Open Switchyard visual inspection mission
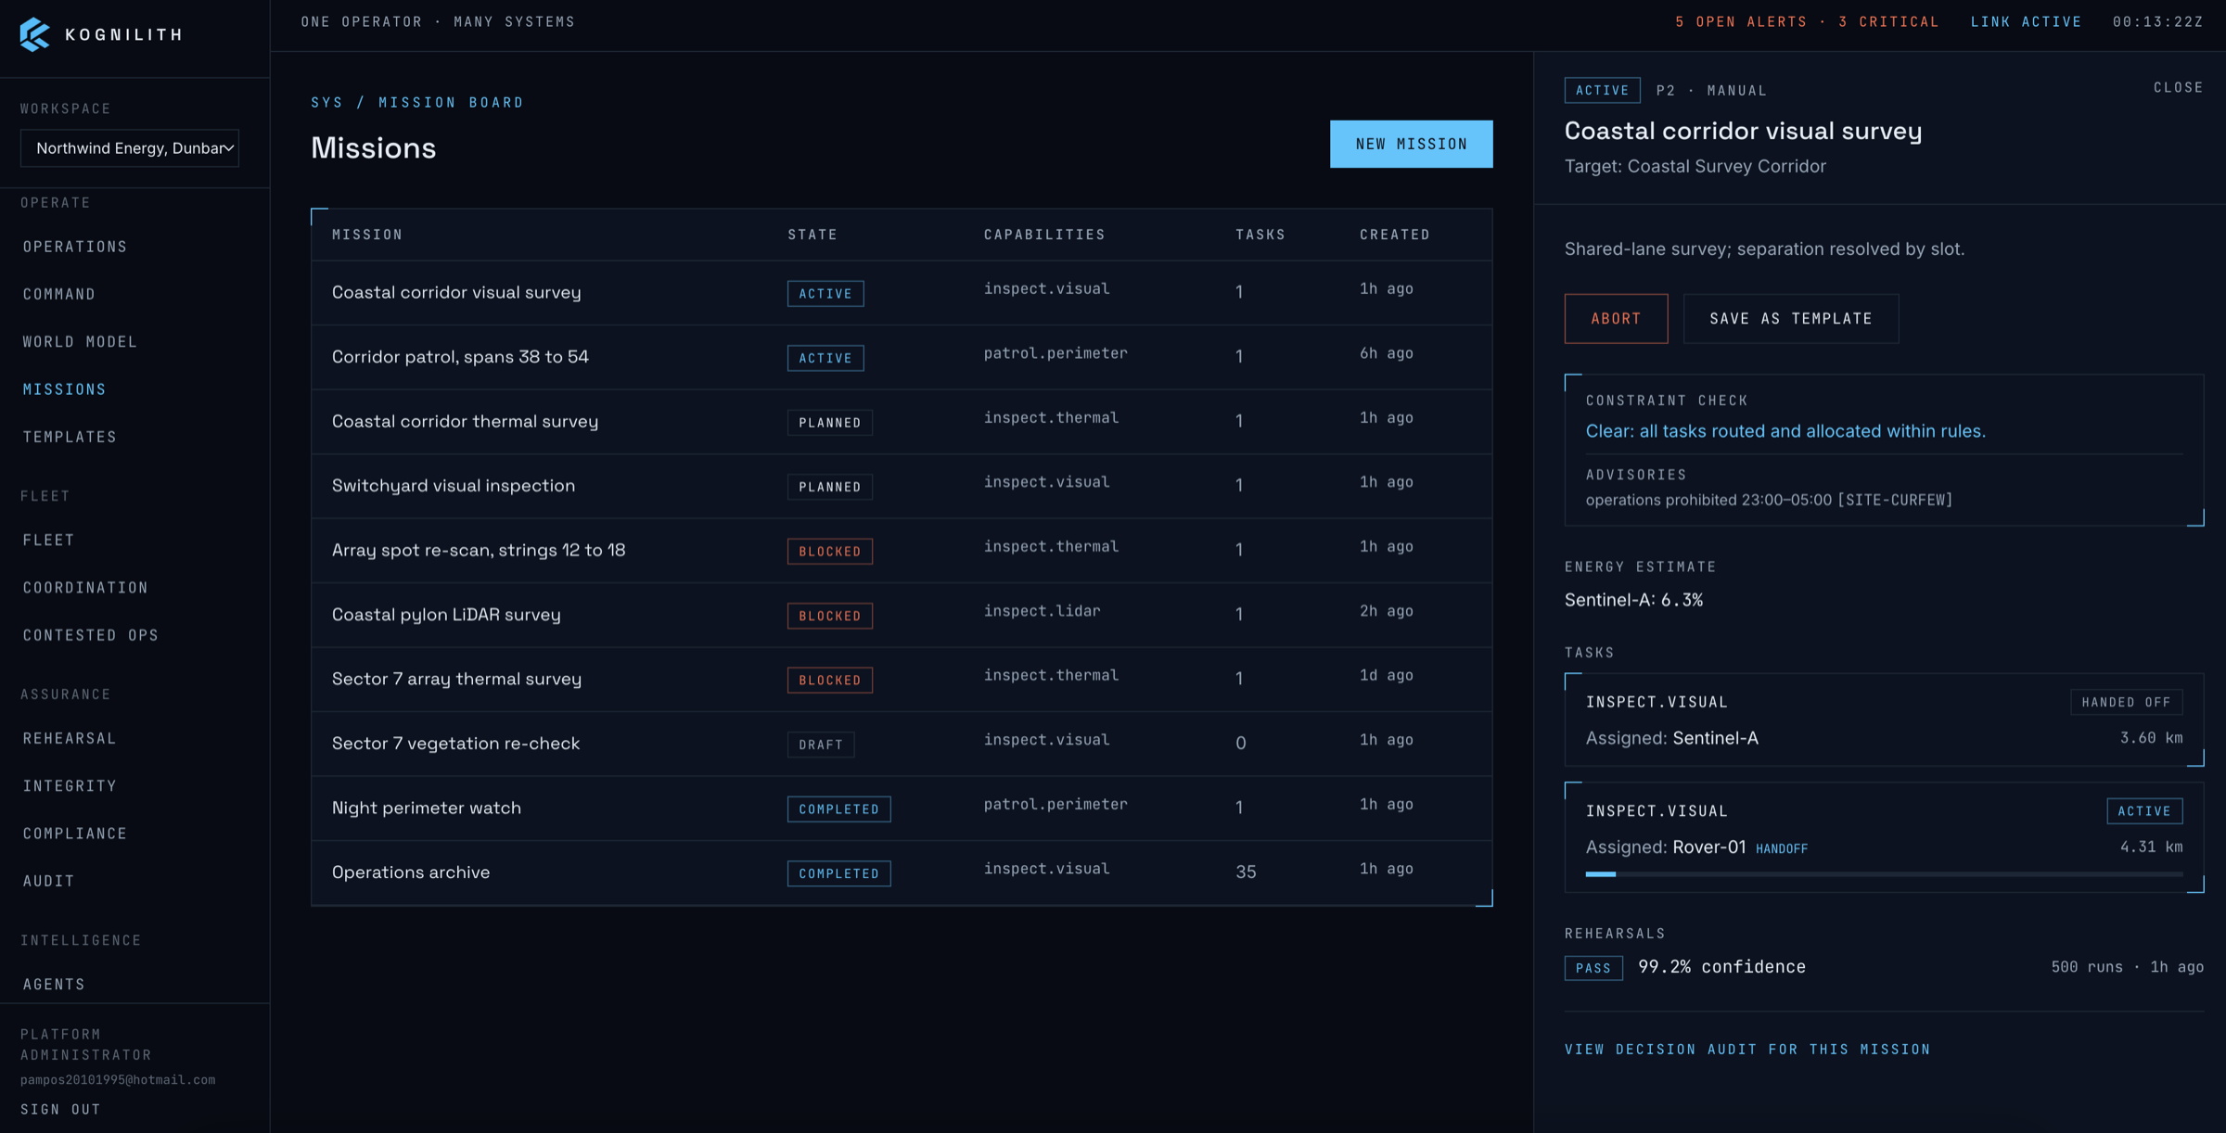Viewport: 2226px width, 1133px height. point(902,486)
